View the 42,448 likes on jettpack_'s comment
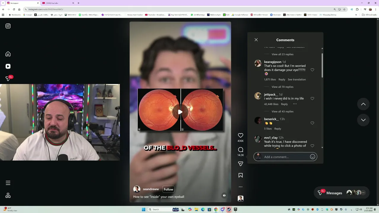Image resolution: width=379 pixels, height=213 pixels. [x=271, y=104]
